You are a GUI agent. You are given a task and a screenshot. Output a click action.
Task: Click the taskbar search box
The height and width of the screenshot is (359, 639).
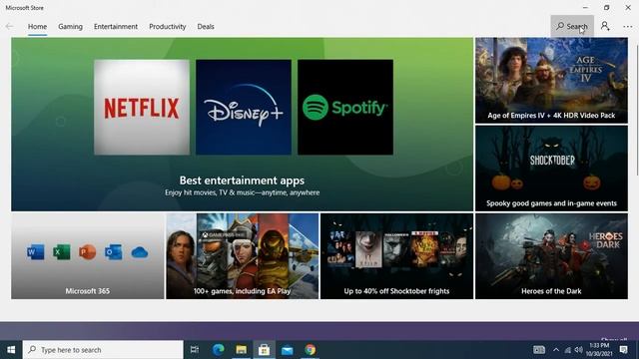click(x=103, y=350)
